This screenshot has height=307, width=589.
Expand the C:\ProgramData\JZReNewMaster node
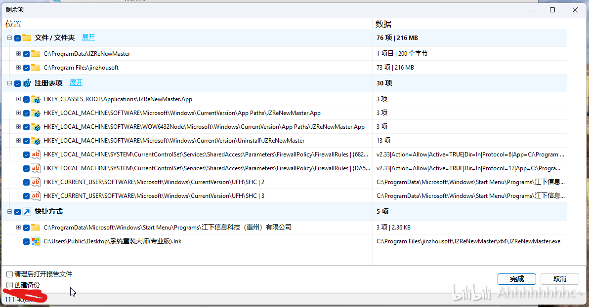pos(18,54)
